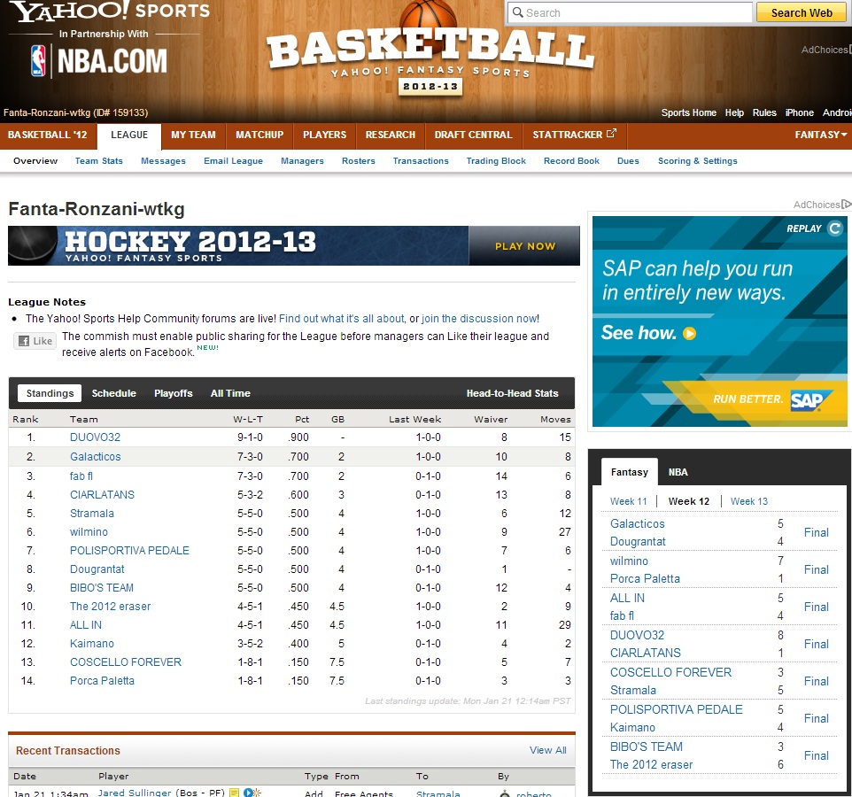Click the NBA.com logo
This screenshot has width=852, height=797.
click(x=99, y=60)
